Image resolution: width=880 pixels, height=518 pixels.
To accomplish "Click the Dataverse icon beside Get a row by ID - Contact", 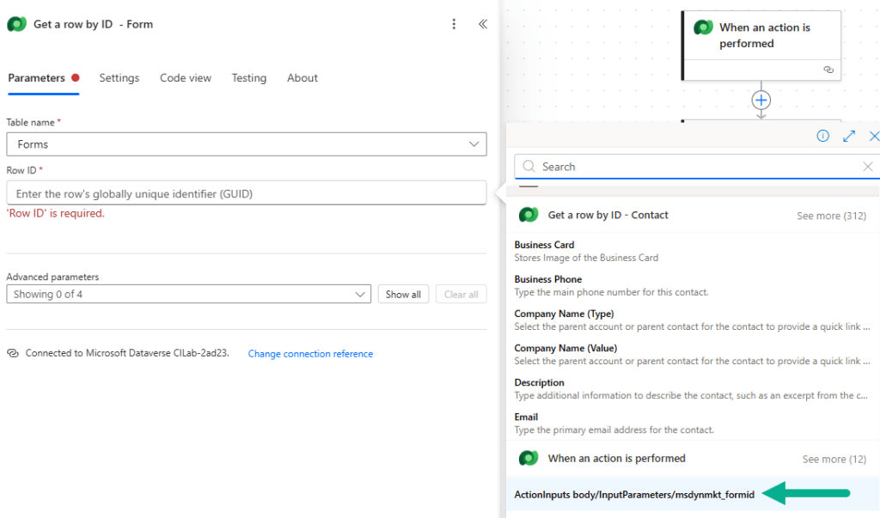I will (x=529, y=215).
